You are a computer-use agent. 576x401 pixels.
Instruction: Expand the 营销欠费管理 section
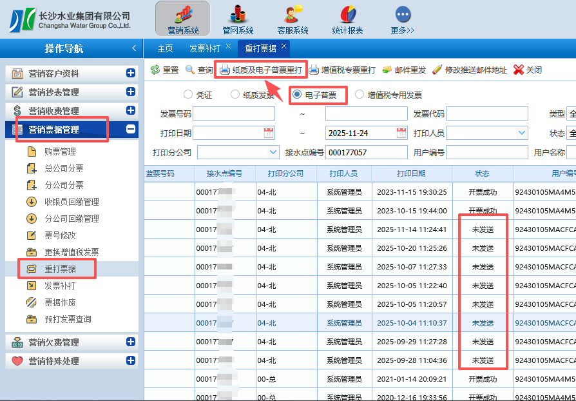coord(131,342)
